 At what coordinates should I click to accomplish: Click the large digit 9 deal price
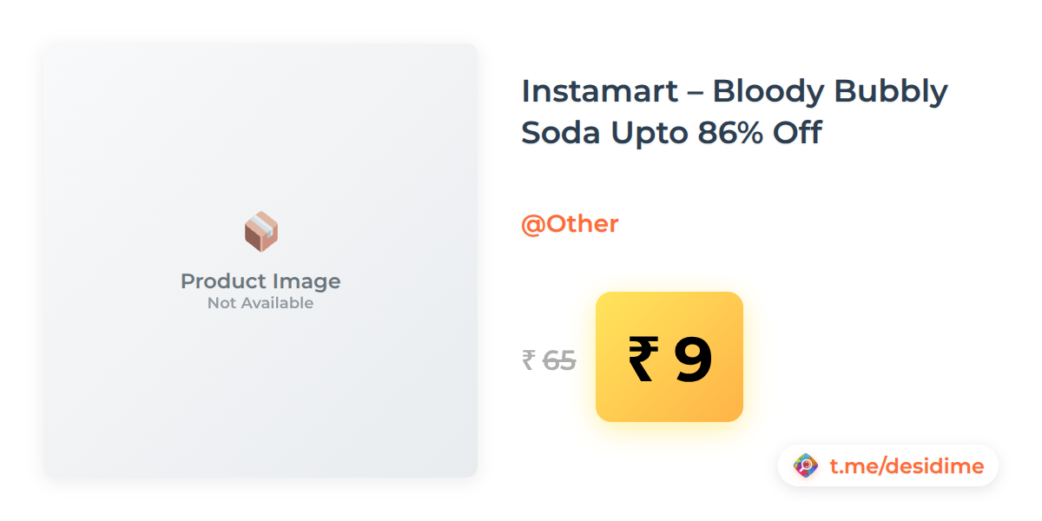point(693,359)
